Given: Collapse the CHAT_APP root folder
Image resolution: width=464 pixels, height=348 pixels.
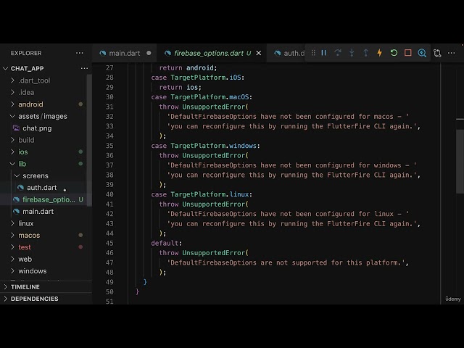Looking at the screenshot, I should click(28, 68).
